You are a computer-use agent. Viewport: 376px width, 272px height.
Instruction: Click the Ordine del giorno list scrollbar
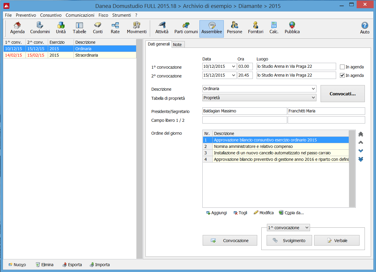(352, 169)
